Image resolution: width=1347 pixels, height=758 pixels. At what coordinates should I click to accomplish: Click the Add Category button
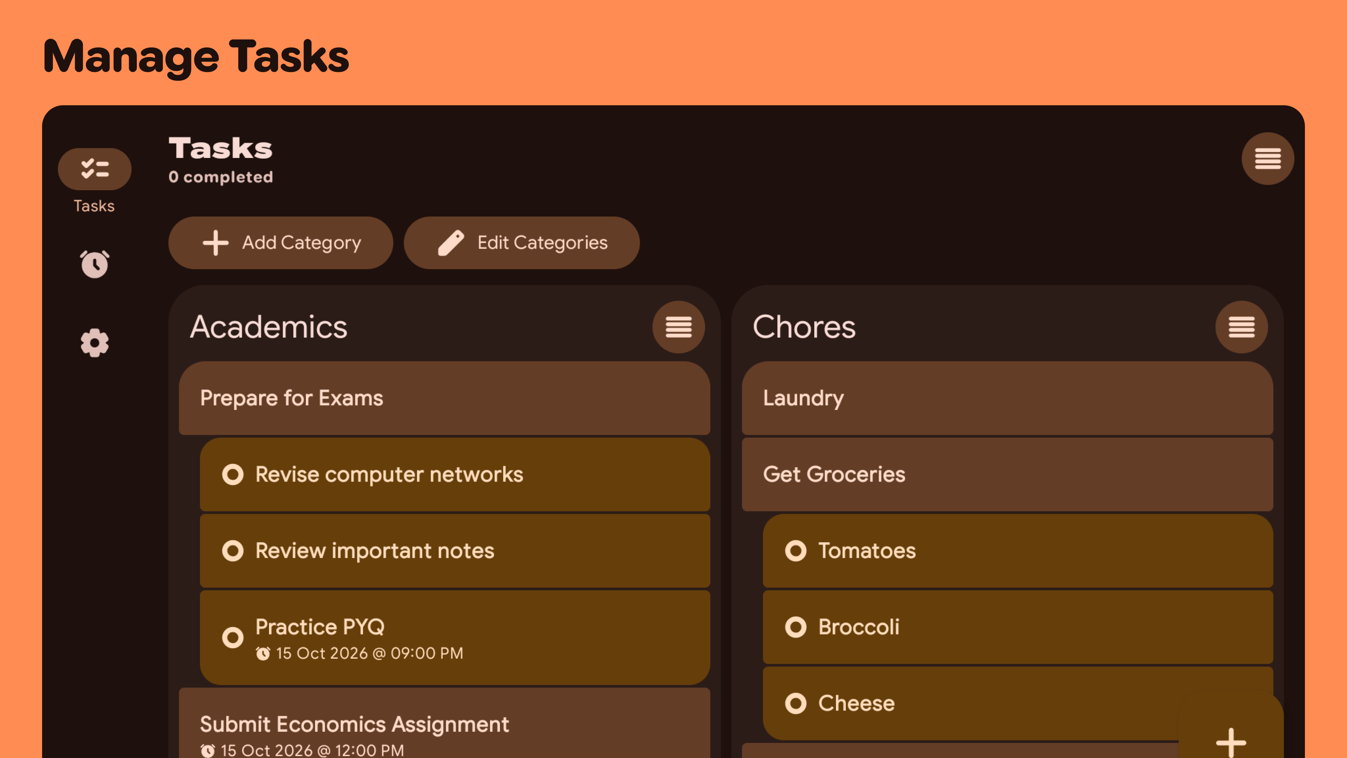[280, 243]
